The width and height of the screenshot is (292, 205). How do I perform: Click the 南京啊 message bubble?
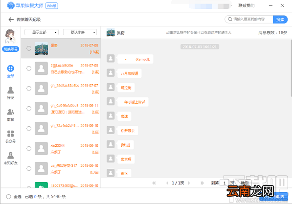[x=126, y=159]
